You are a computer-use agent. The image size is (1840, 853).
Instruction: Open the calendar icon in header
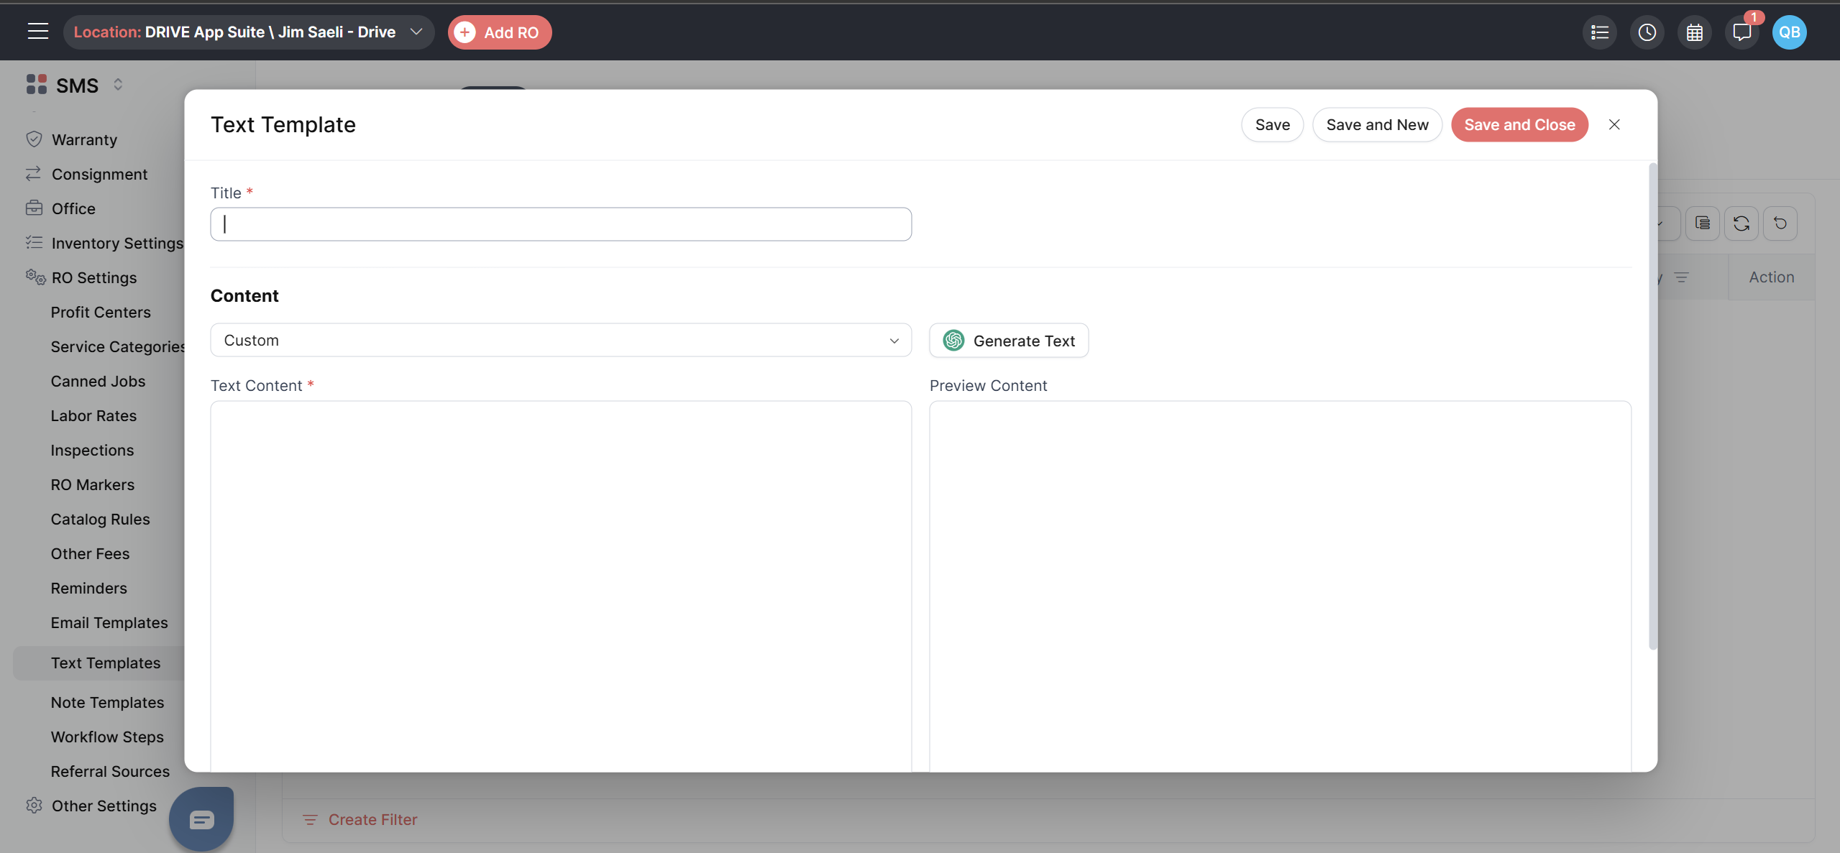[x=1694, y=32]
